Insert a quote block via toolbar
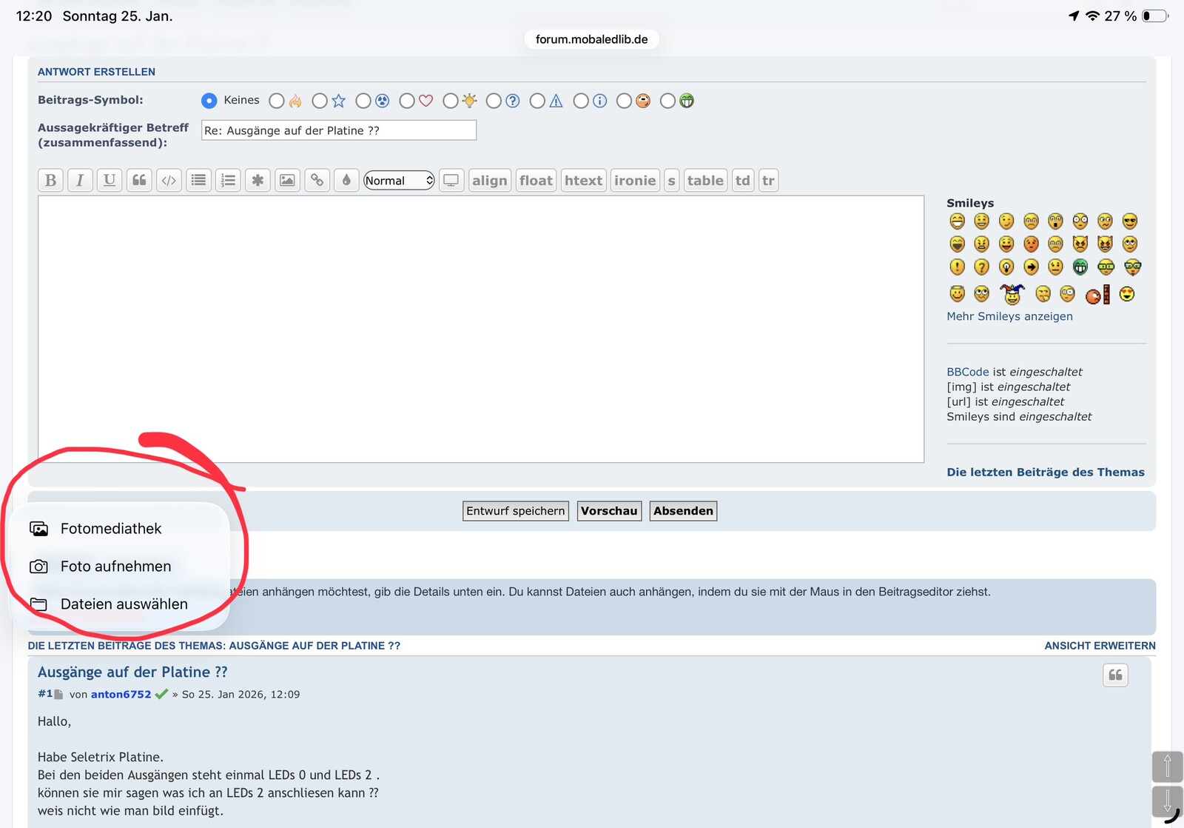The width and height of the screenshot is (1184, 828). tap(139, 180)
